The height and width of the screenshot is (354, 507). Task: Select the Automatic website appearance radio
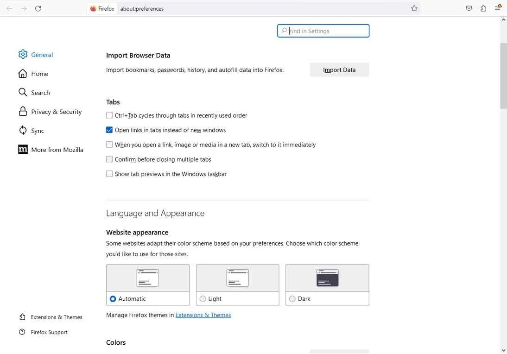[x=113, y=299]
